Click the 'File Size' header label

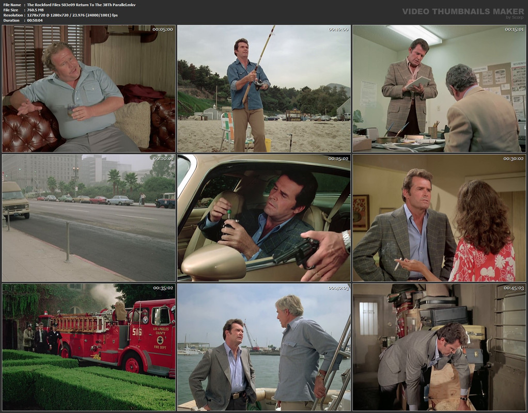(x=11, y=10)
